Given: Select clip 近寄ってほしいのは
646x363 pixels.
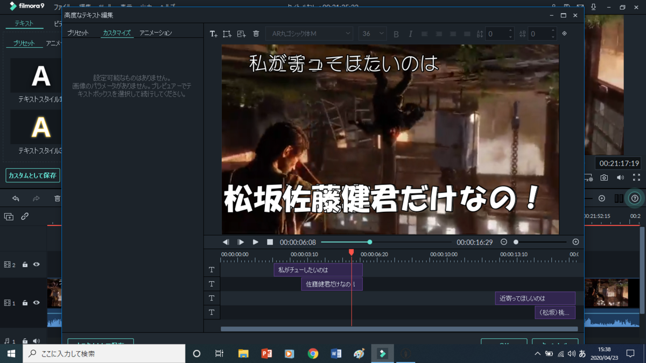Looking at the screenshot, I should [535, 298].
